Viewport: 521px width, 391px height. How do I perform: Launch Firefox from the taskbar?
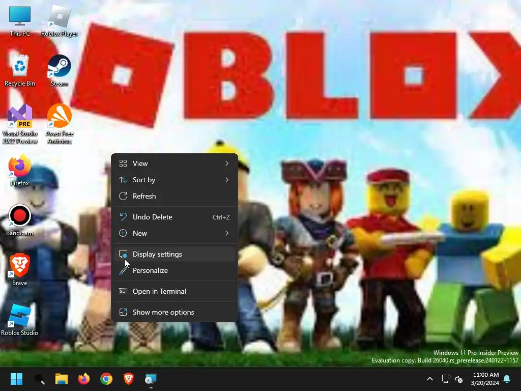click(x=84, y=379)
